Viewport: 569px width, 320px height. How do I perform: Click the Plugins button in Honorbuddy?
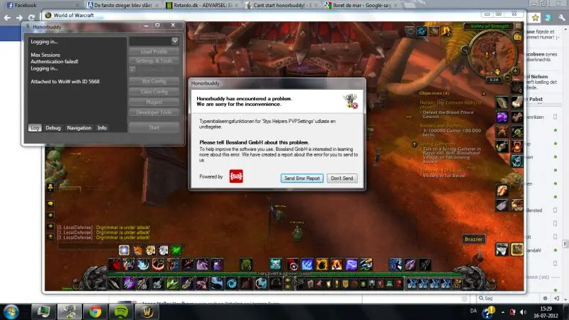[x=154, y=102]
